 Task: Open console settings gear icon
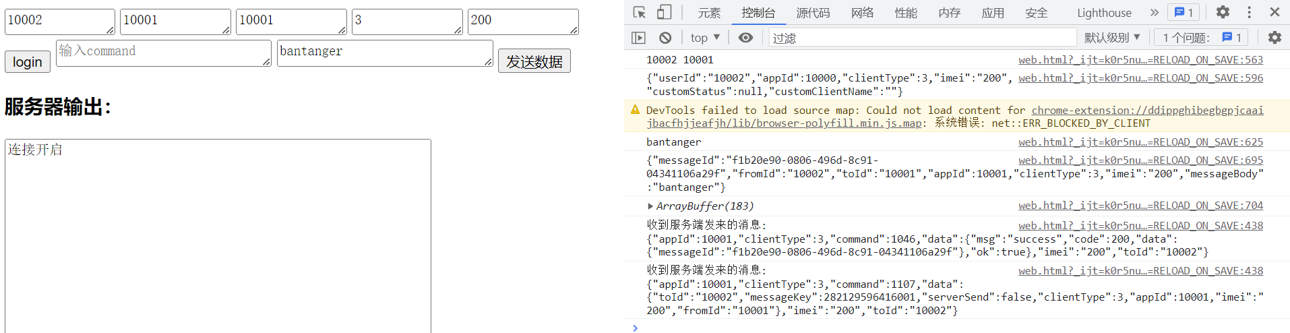point(1274,38)
